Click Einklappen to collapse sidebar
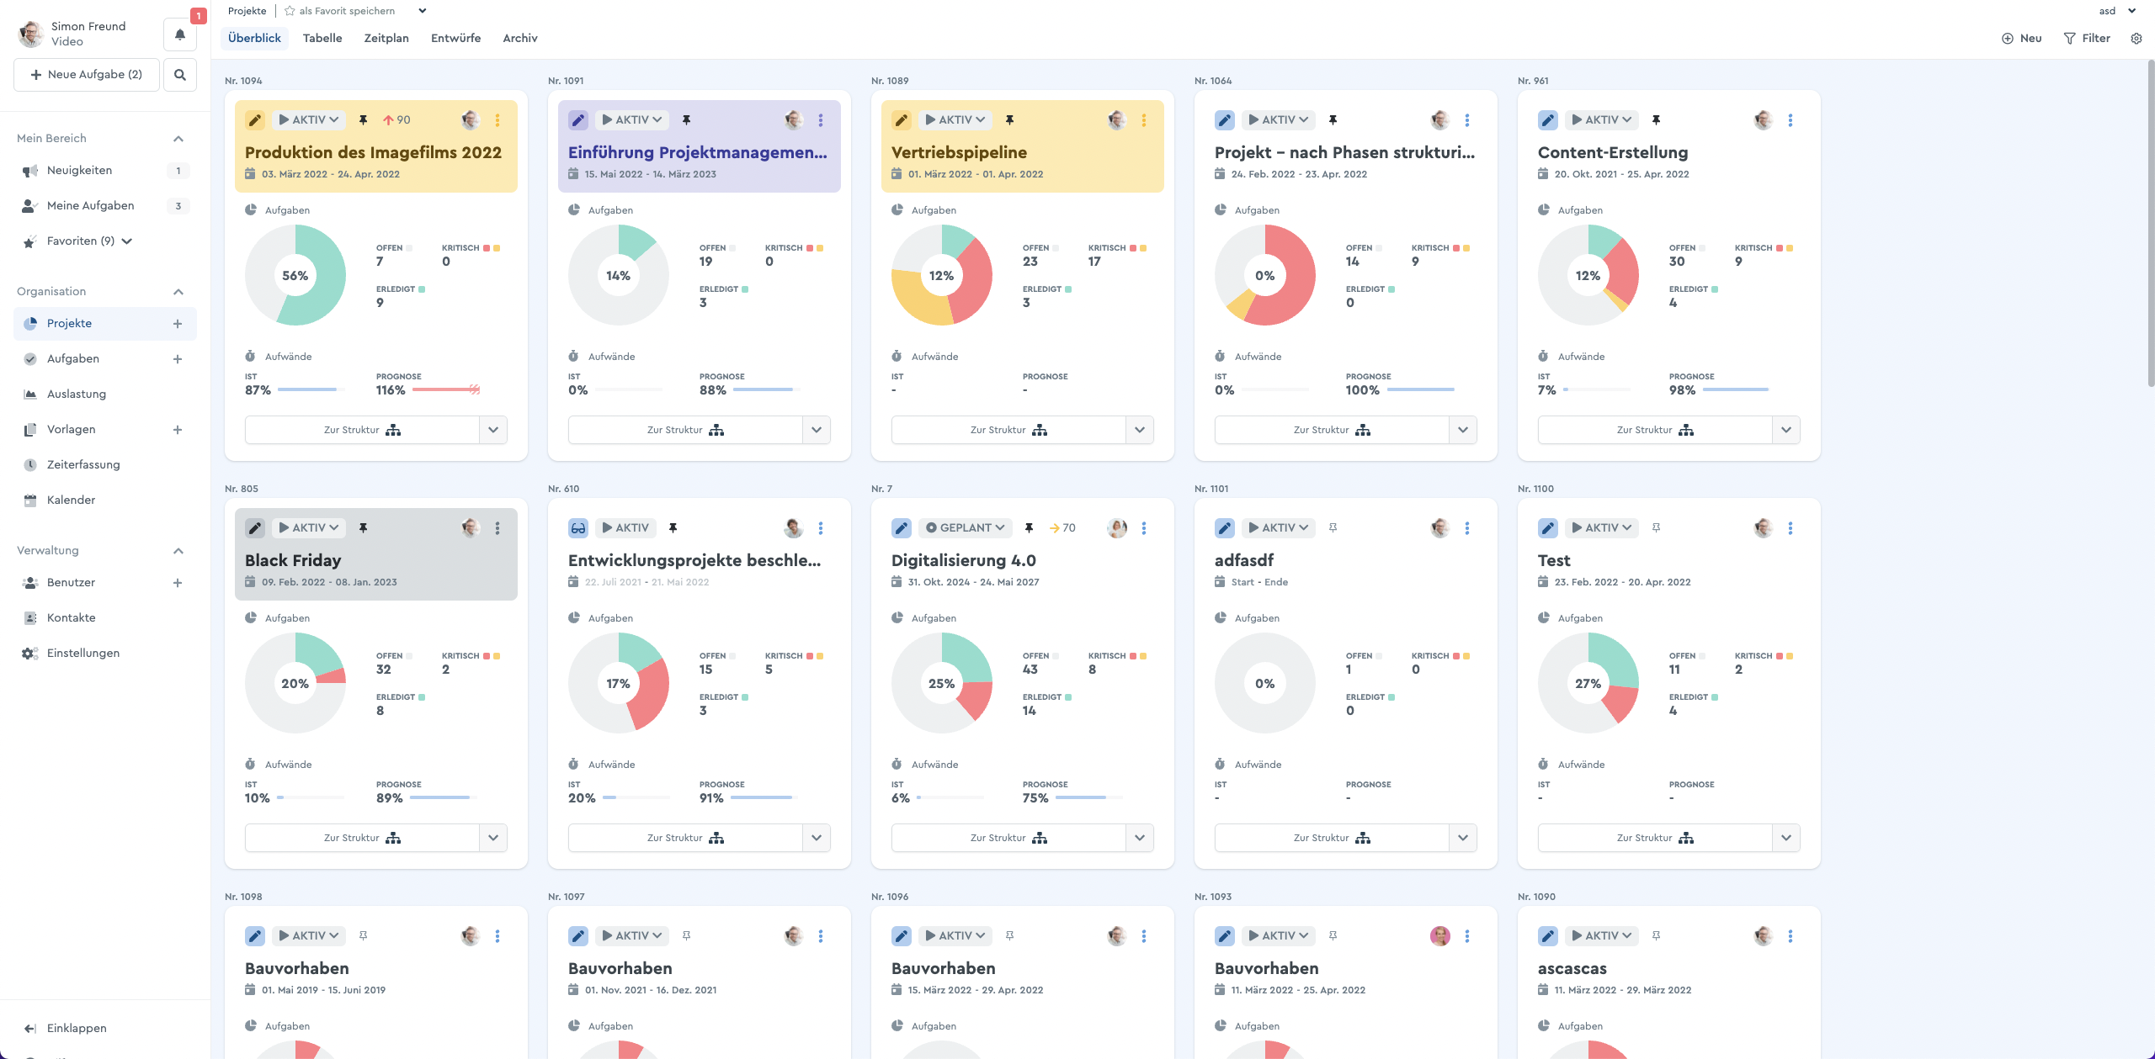The height and width of the screenshot is (1059, 2155). tap(66, 1029)
